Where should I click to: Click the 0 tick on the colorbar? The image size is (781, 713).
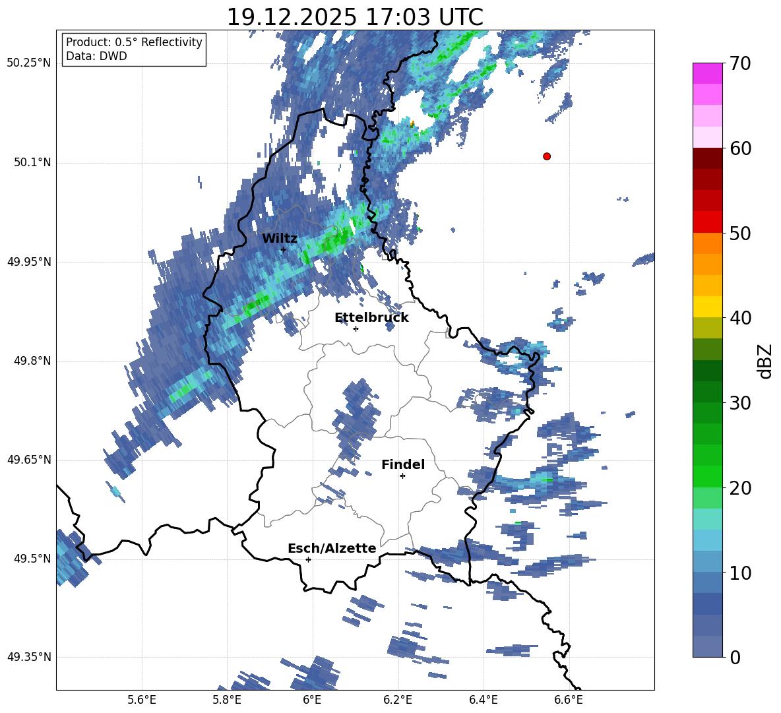735,658
